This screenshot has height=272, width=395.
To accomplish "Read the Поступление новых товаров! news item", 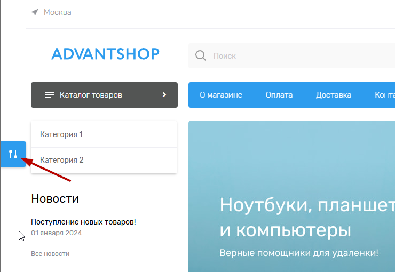I will 83,222.
